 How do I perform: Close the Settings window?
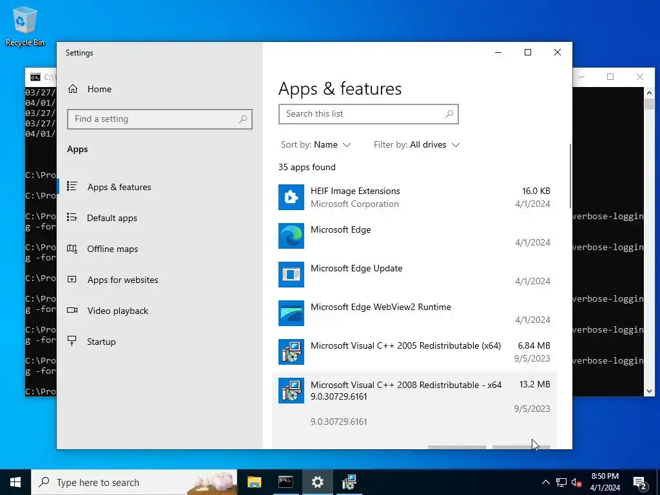click(x=558, y=52)
